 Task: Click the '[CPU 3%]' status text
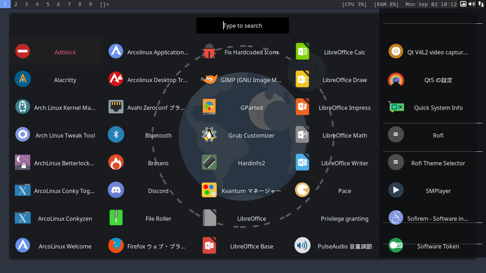354,4
